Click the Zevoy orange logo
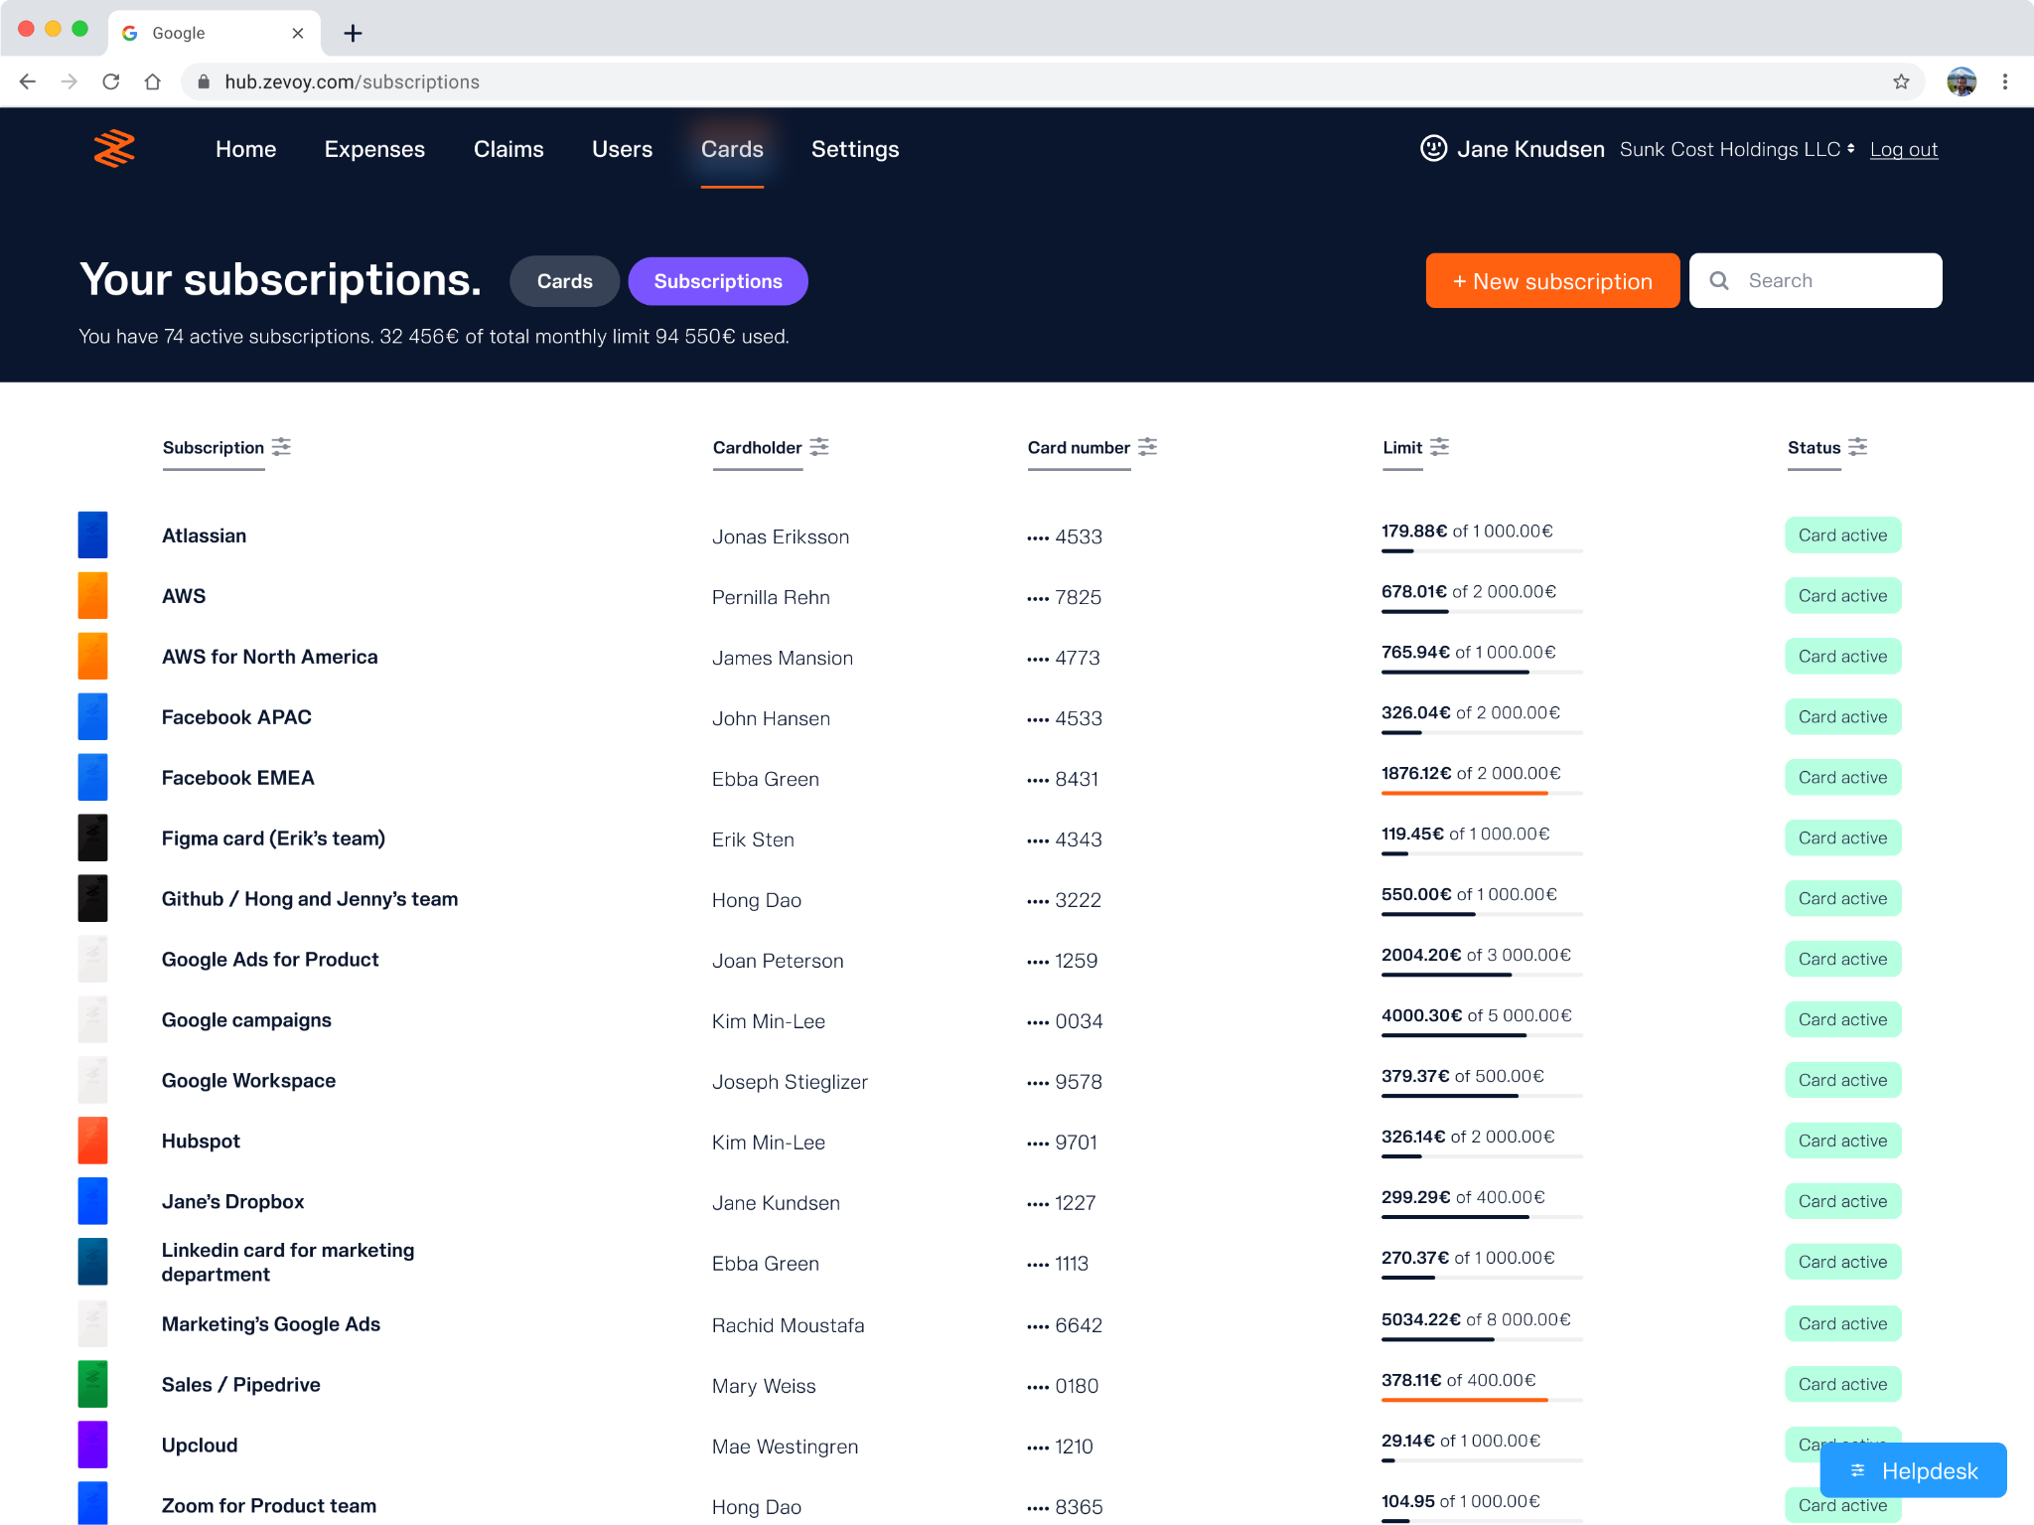Screen dimensions: 2034x1525 tap(114, 149)
